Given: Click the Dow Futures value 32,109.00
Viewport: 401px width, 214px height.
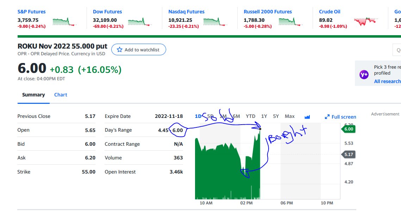Looking at the screenshot, I should click(x=105, y=20).
